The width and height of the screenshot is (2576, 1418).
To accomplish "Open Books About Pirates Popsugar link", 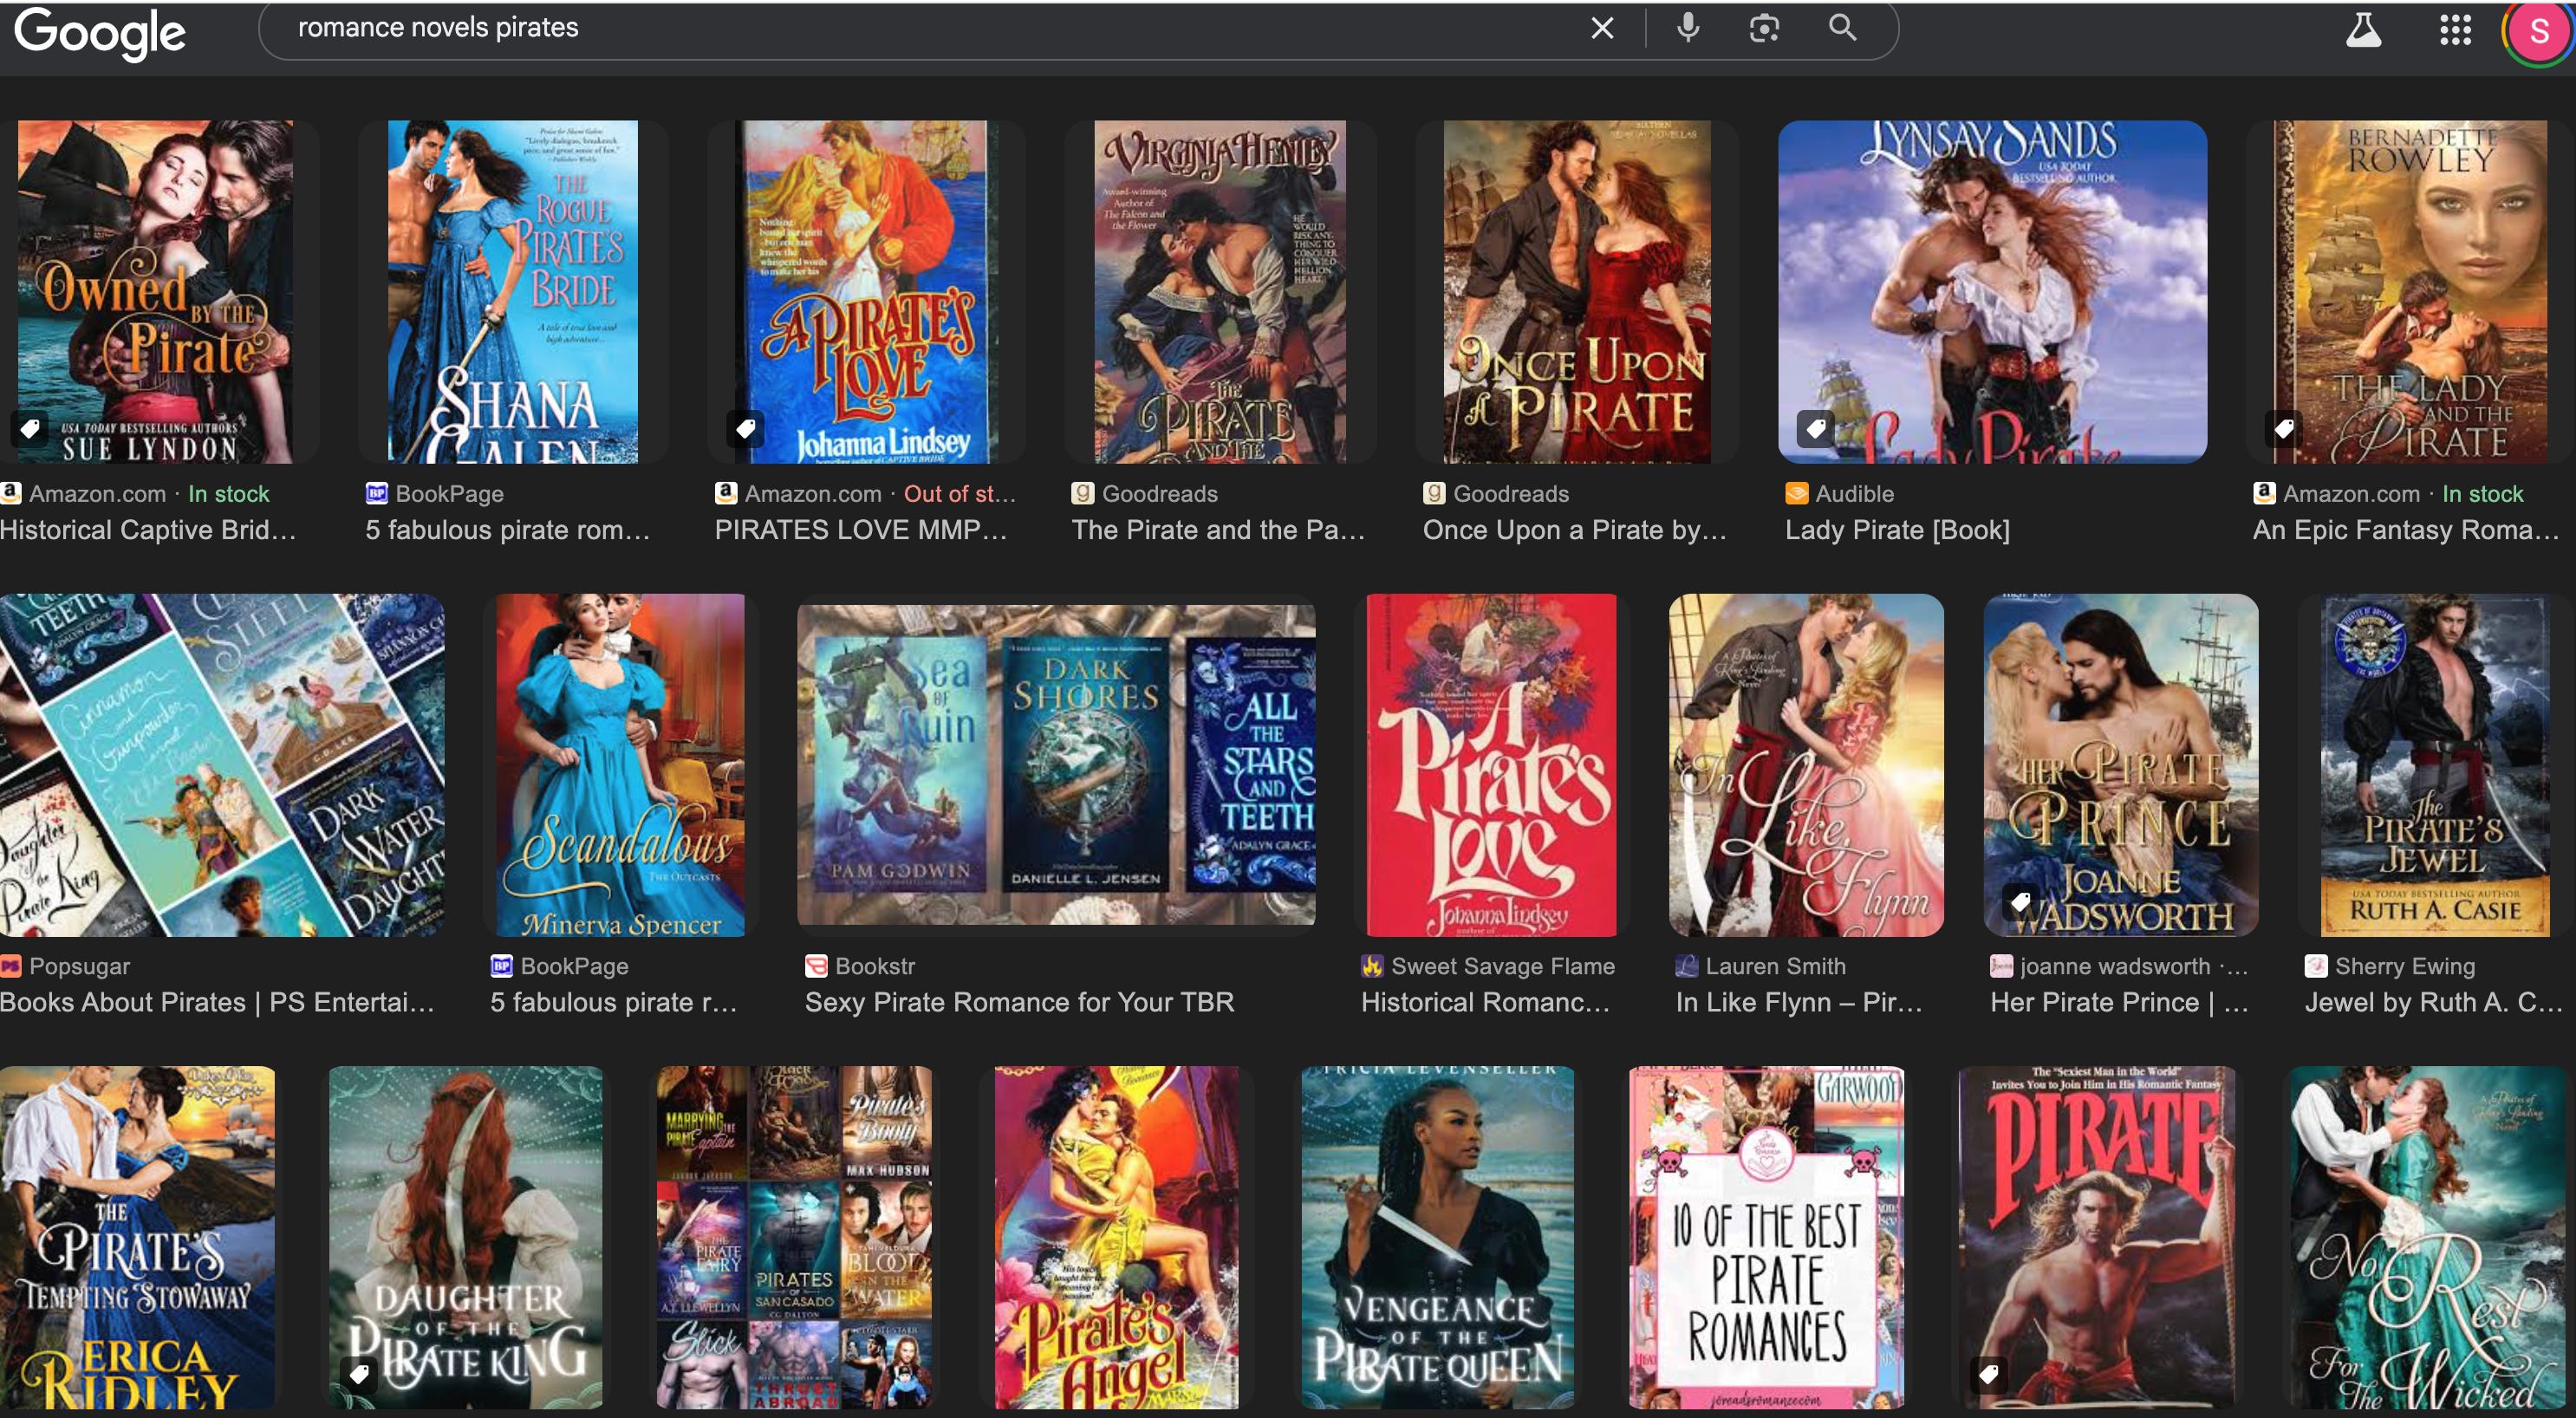I will (x=217, y=1002).
